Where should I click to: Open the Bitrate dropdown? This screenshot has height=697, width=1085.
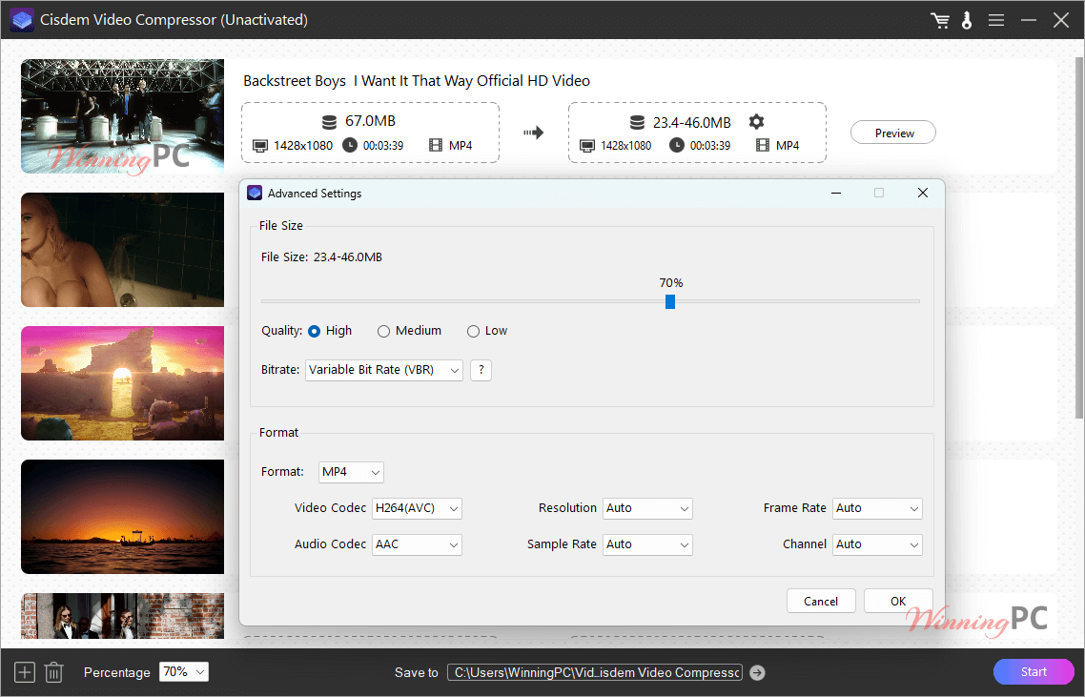coord(384,370)
